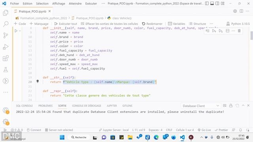Screen dimensions: 253x142
Task: Open the Extensions view
Action: pos(6,58)
